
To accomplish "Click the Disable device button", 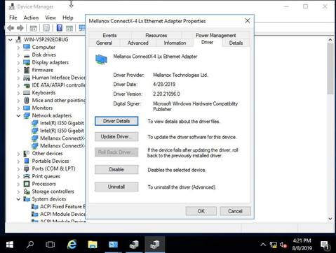I will pos(116,170).
